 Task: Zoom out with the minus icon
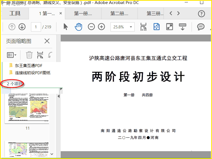(91, 27)
